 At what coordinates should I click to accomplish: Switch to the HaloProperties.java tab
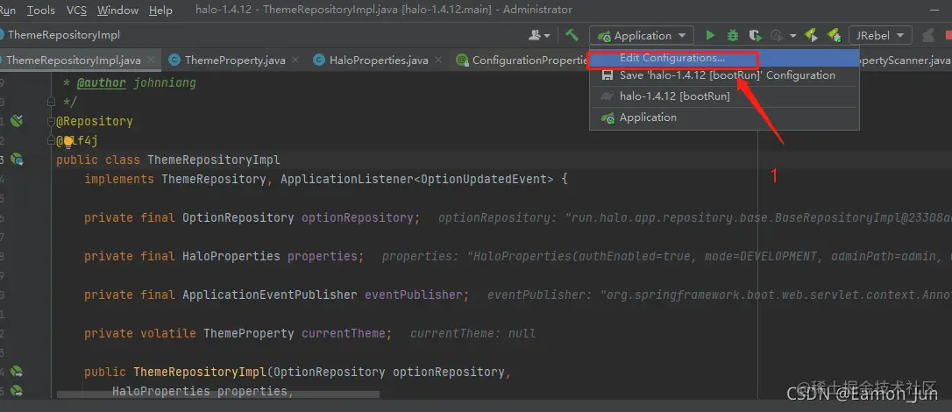(x=379, y=60)
